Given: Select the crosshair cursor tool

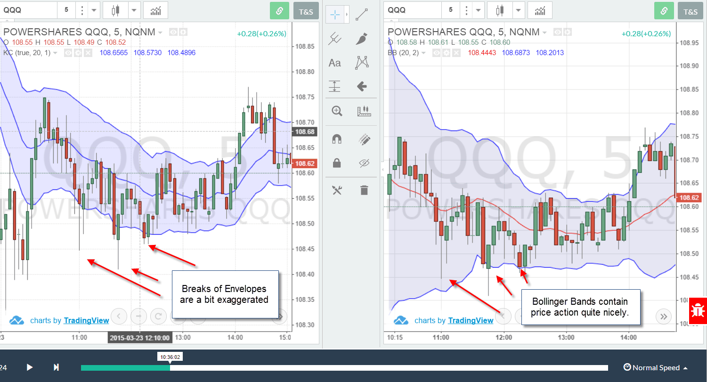Looking at the screenshot, I should (x=335, y=15).
